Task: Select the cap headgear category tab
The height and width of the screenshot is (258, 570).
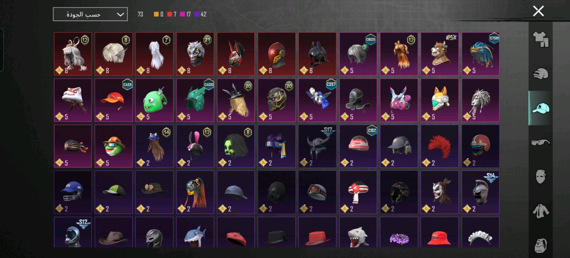Action: (x=541, y=108)
